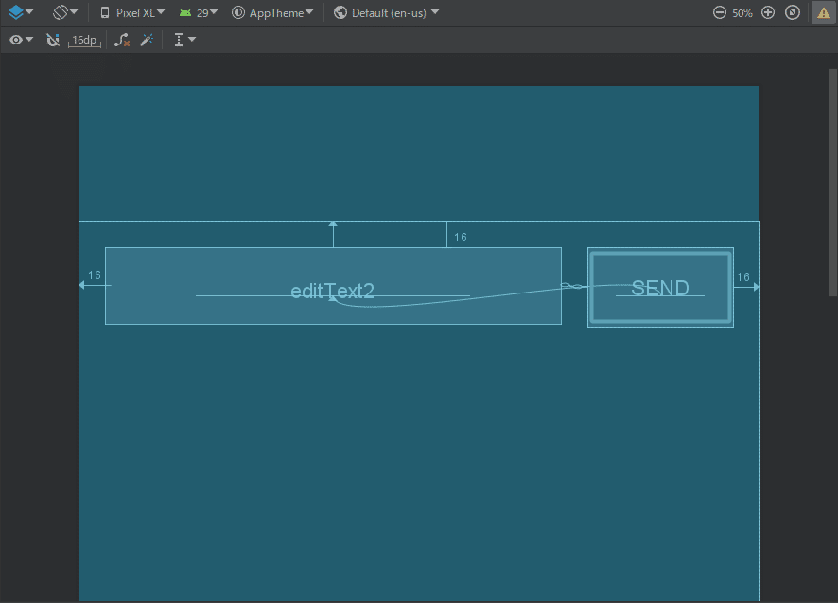
Task: Open the API level 29 dropdown
Action: [199, 13]
